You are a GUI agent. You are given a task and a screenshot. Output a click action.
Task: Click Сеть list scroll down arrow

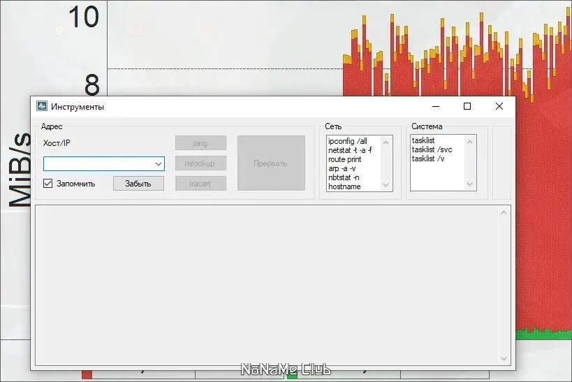[x=386, y=185]
